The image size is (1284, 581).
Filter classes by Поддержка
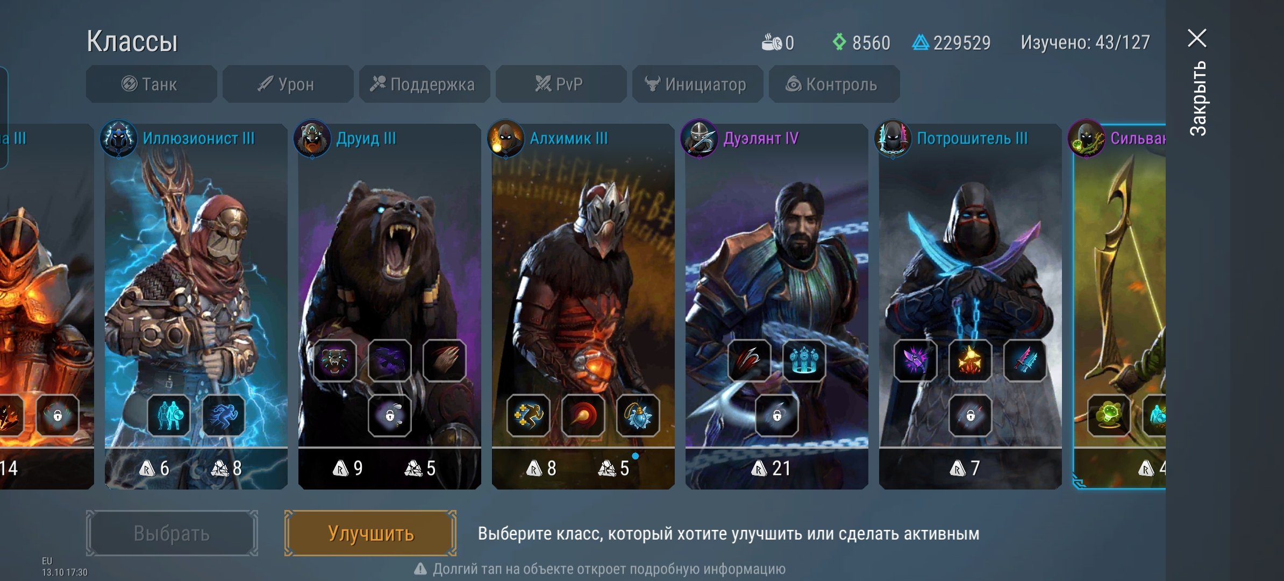[425, 84]
